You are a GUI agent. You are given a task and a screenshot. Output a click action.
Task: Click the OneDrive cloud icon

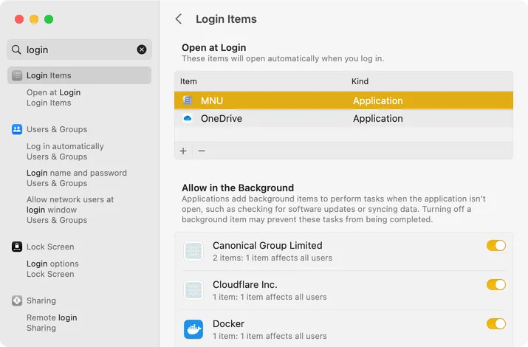(x=188, y=118)
